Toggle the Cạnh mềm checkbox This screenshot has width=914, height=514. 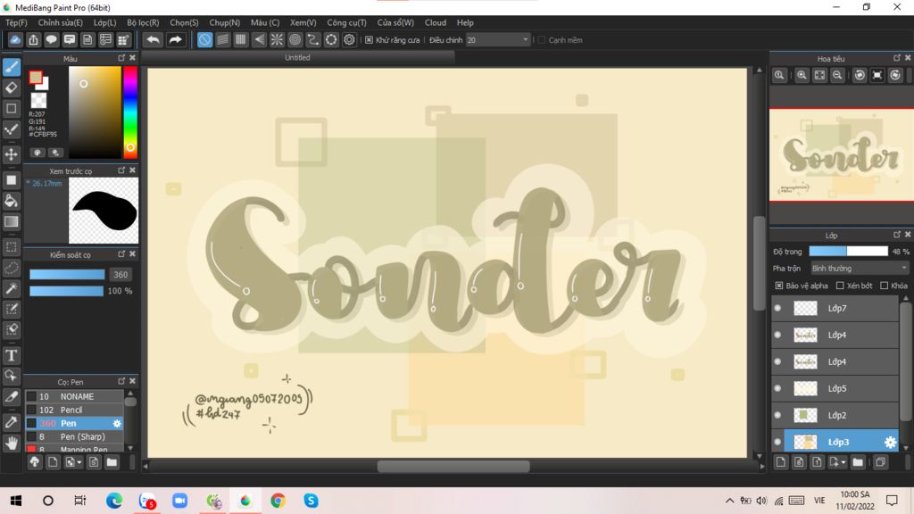tap(542, 39)
